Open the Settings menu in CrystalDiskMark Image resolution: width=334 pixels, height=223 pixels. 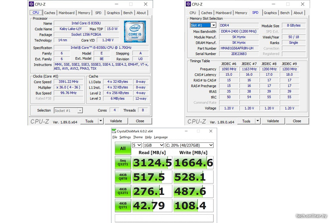[125, 137]
